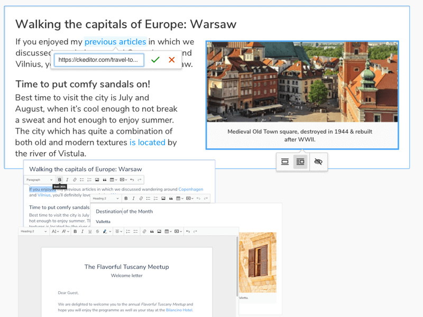Click bulleted list in Destination of the Month toolbar
Image resolution: width=423 pixels, height=317 pixels.
(149, 199)
